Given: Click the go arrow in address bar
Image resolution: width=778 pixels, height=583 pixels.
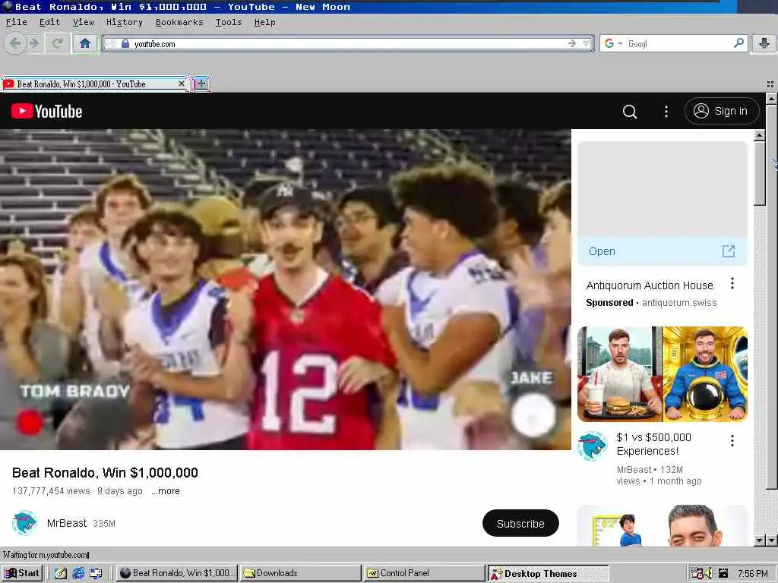Looking at the screenshot, I should coord(571,43).
